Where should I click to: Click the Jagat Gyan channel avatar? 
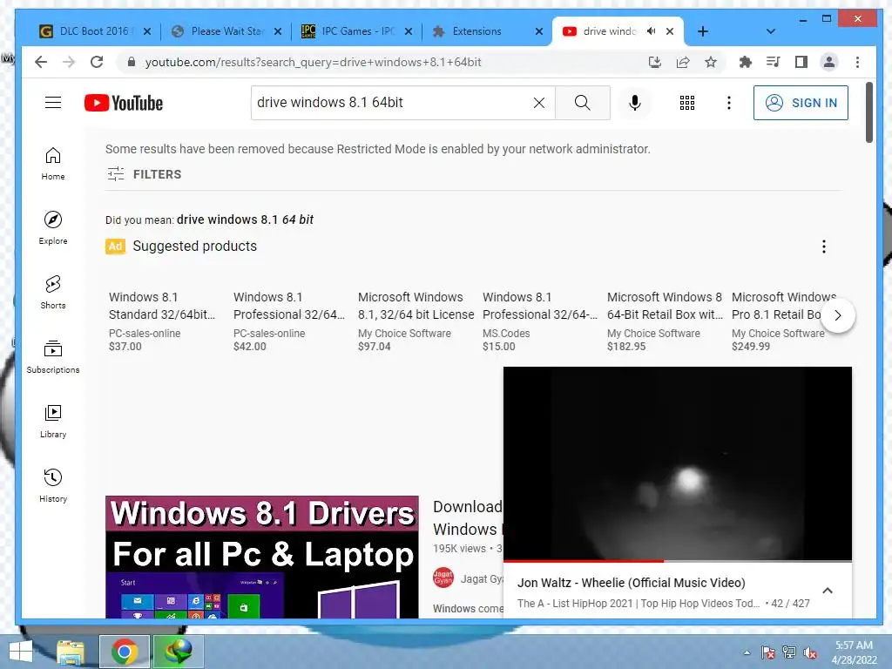coord(443,578)
